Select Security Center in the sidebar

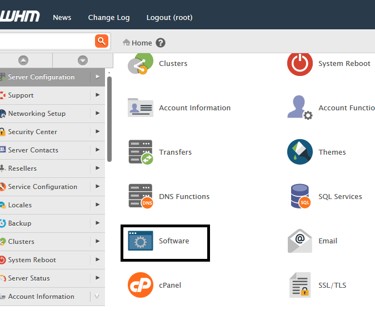coord(33,132)
